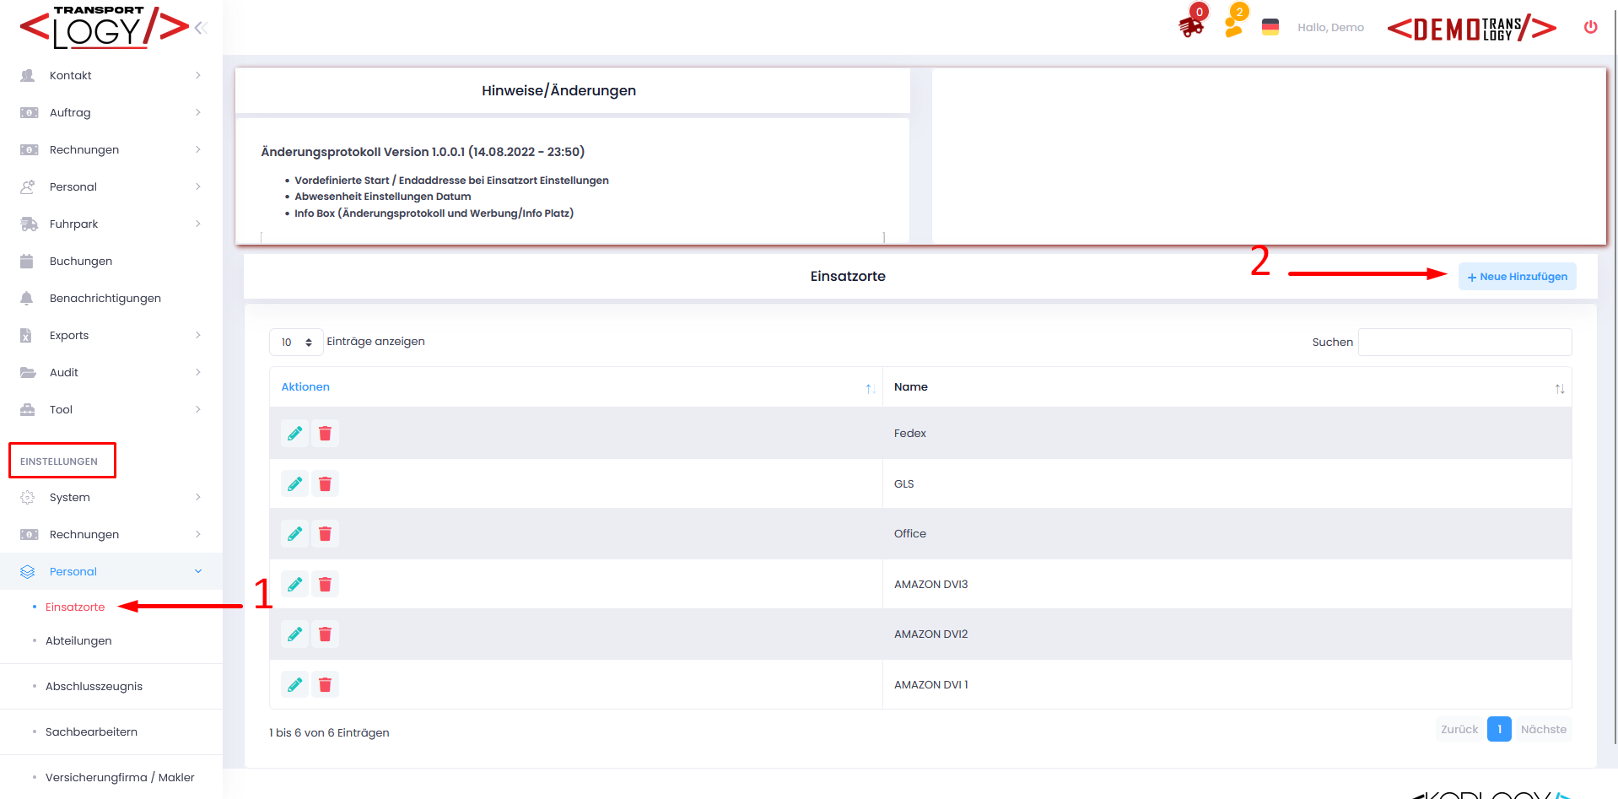Switch language via the German flag
Viewport: 1618px width, 799px height.
tap(1270, 27)
